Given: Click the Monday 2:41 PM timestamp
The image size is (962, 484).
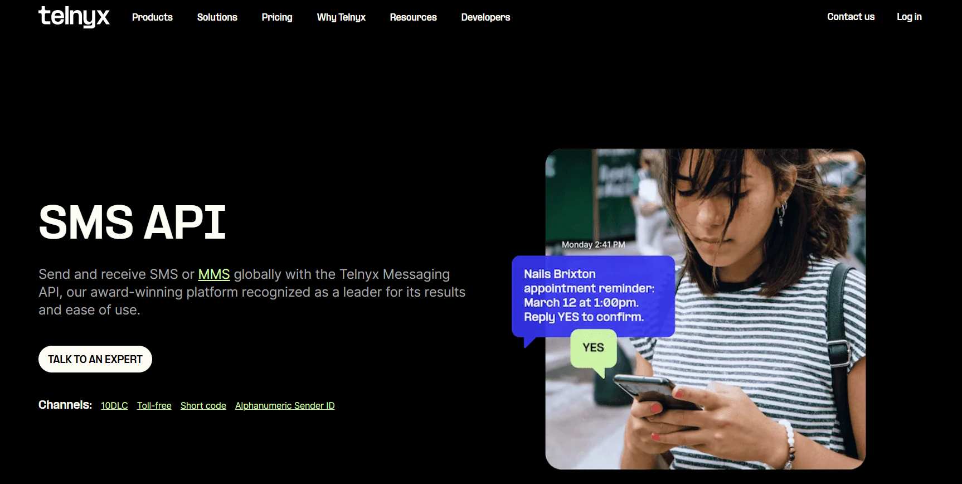Looking at the screenshot, I should pyautogui.click(x=594, y=245).
